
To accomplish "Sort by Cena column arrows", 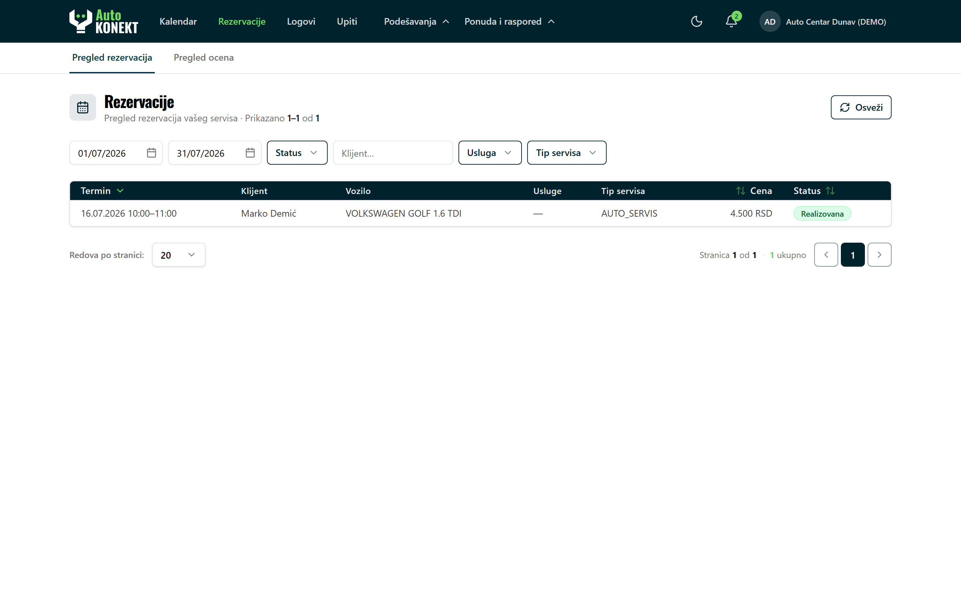I will pos(740,191).
